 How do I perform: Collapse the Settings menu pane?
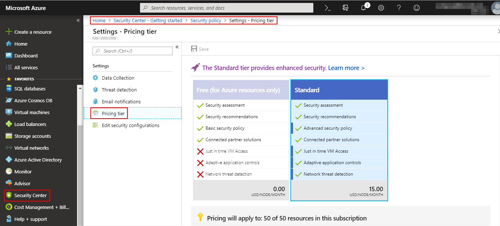pyautogui.click(x=177, y=47)
